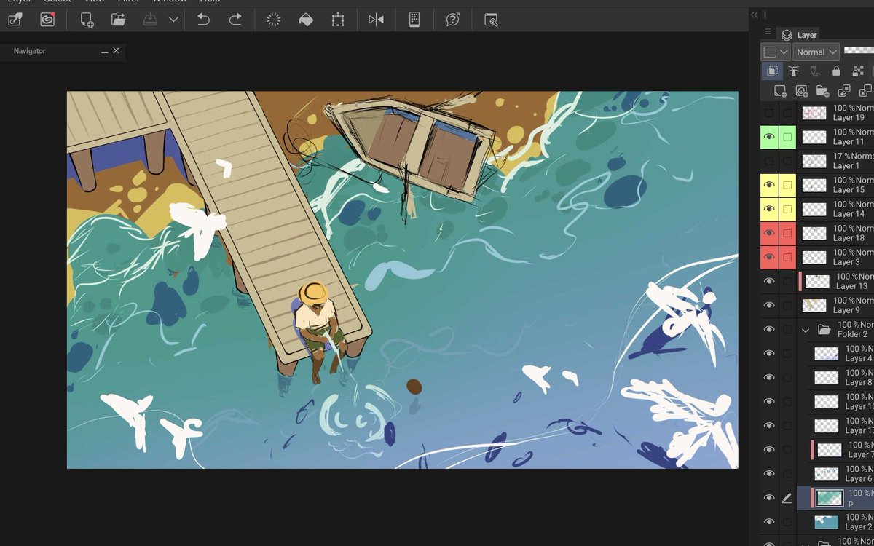Collapse the palette dock double-arrow
Screen dimensions: 874x546
pos(755,15)
